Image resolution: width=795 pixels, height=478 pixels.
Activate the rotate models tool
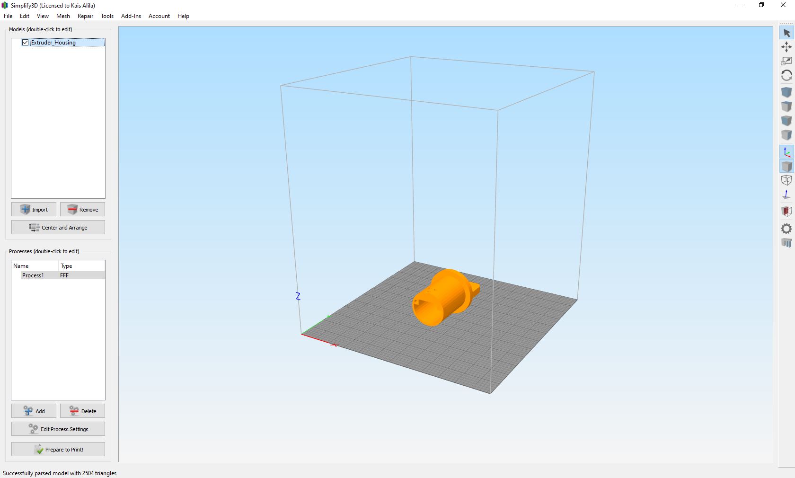point(786,75)
